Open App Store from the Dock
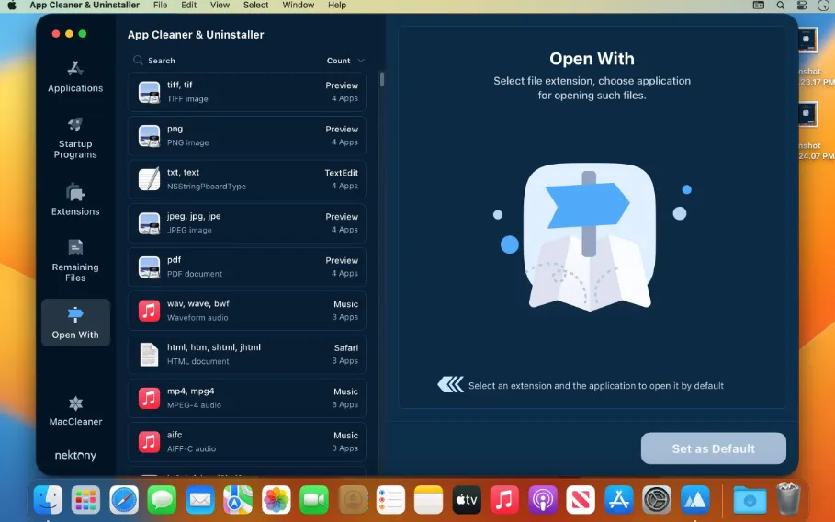 tap(619, 500)
